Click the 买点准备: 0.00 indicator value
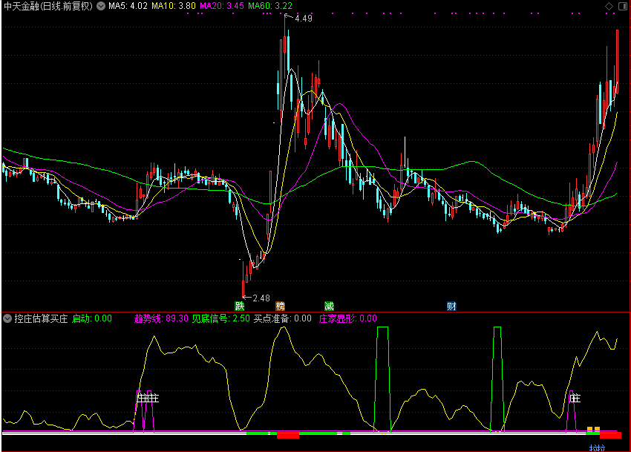The height and width of the screenshot is (452, 631). [283, 318]
